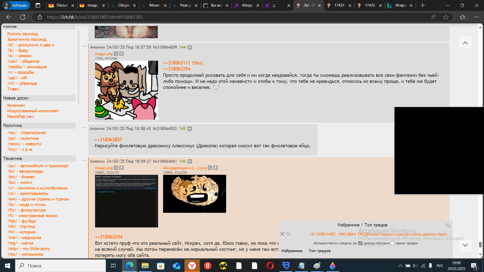
Task: Select 'Избранное' tab in favorites panel
Action: [x=292, y=251]
